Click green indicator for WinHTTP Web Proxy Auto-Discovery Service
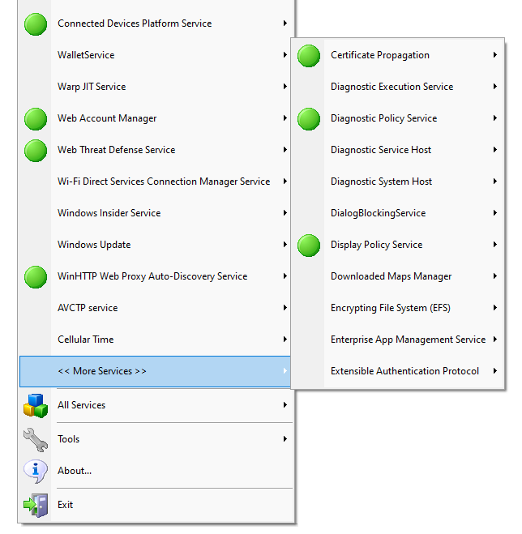The height and width of the screenshot is (534, 522). 36,277
